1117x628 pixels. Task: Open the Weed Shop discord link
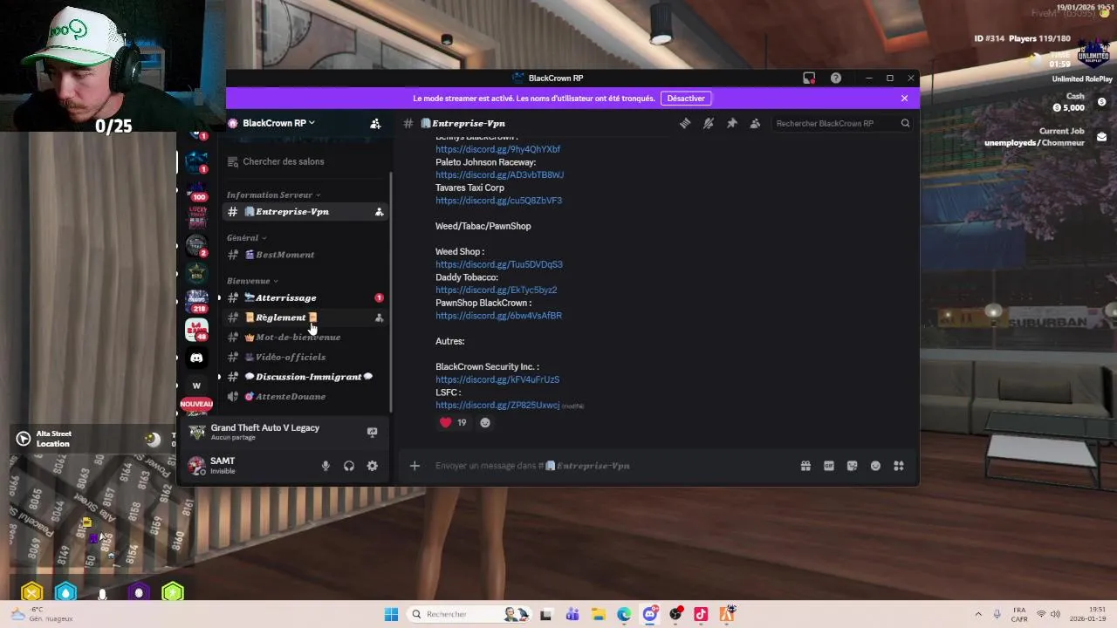click(x=499, y=264)
